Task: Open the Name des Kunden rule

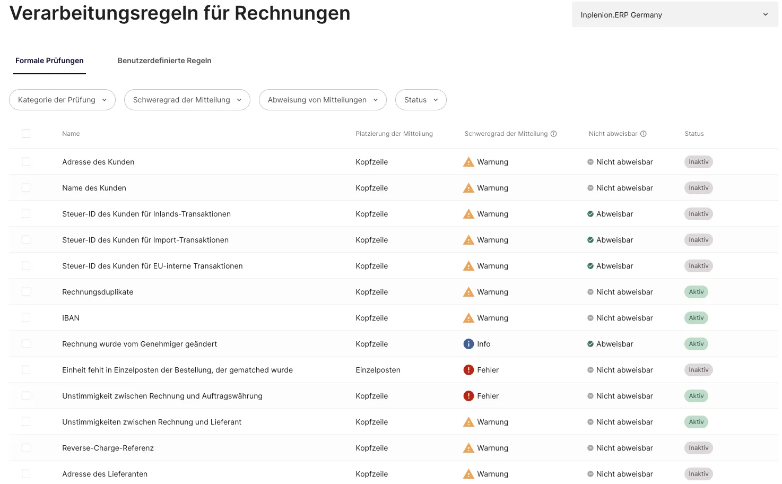Action: (x=94, y=188)
